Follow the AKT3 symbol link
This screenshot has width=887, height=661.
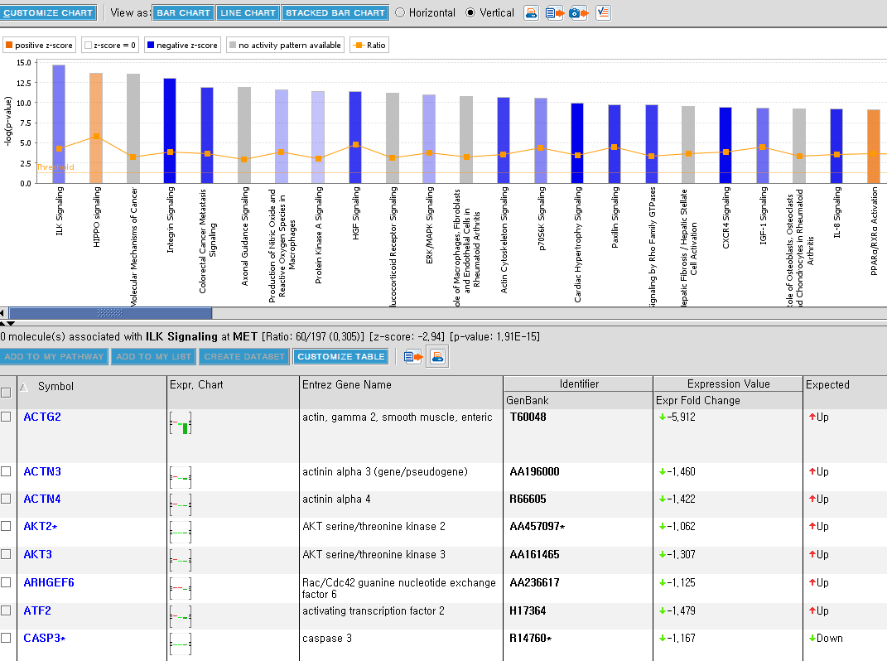point(37,555)
